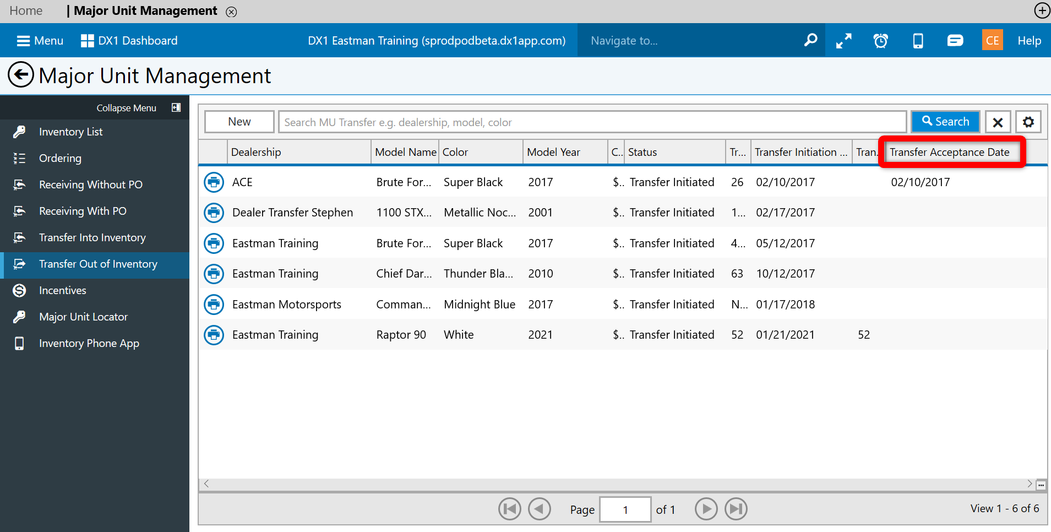
Task: Open the alarm clock icon
Action: click(x=881, y=41)
